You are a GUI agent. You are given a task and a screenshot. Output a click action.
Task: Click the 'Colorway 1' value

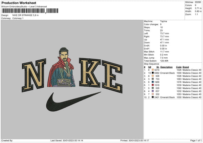tap(18, 18)
